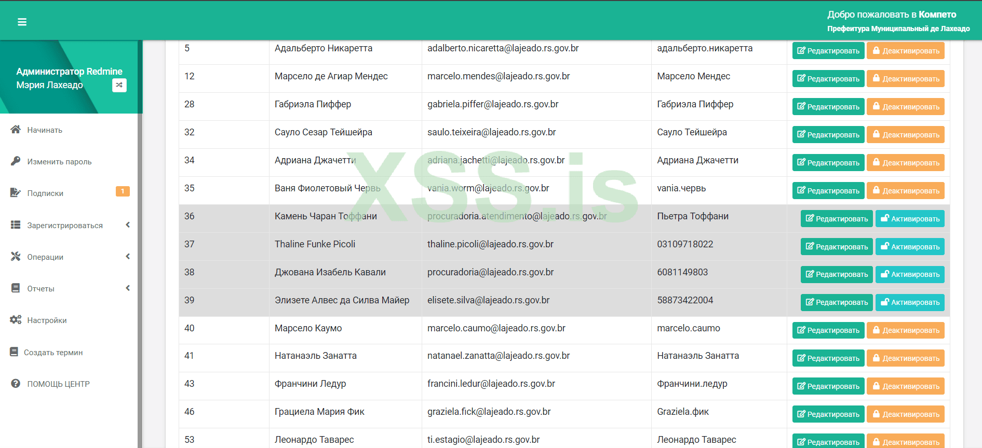Image resolution: width=982 pixels, height=448 pixels.
Task: Deactivate user Адальберто Никаретта
Action: pos(906,51)
